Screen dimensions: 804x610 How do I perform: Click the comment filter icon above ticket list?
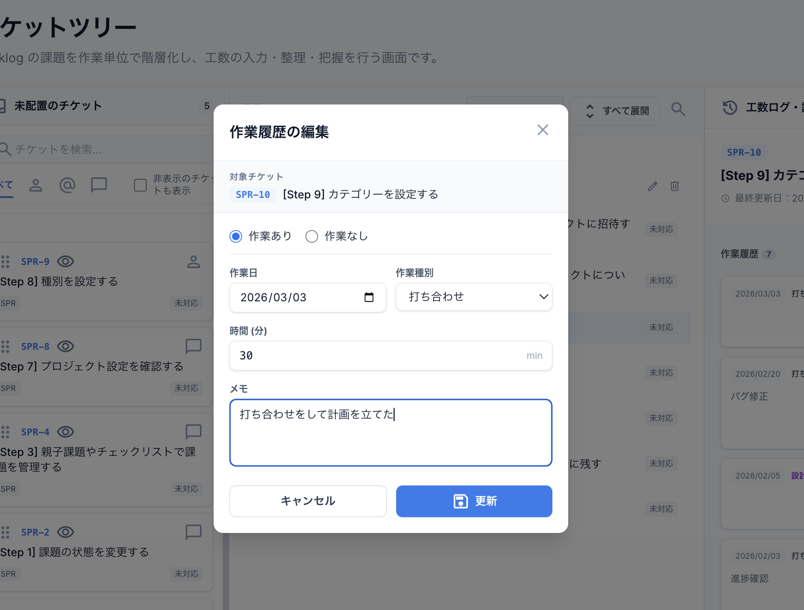pos(99,185)
